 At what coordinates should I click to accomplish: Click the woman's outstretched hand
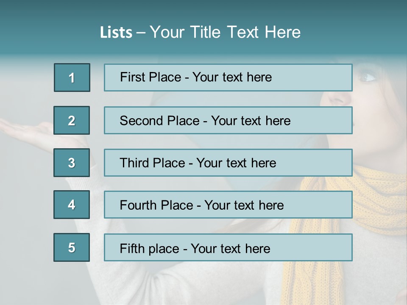pyautogui.click(x=25, y=127)
